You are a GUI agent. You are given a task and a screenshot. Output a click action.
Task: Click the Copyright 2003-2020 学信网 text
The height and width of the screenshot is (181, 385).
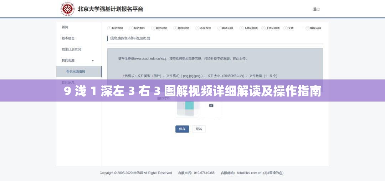(135, 173)
